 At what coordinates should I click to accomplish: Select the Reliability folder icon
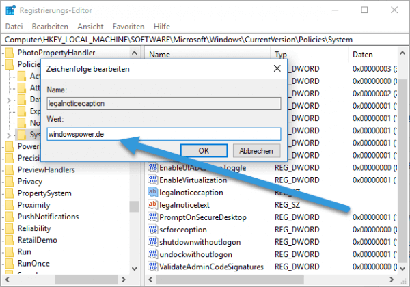coord(10,228)
